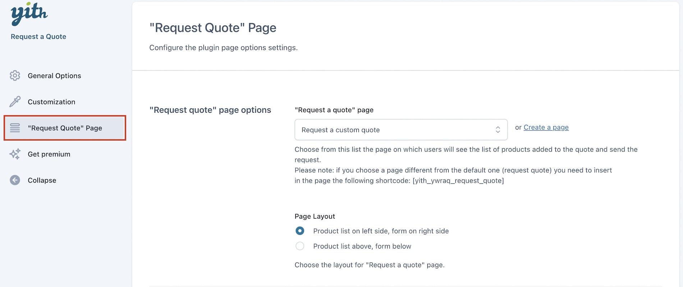This screenshot has height=287, width=683.
Task: Click the Collapse arrow icon
Action: pos(15,180)
